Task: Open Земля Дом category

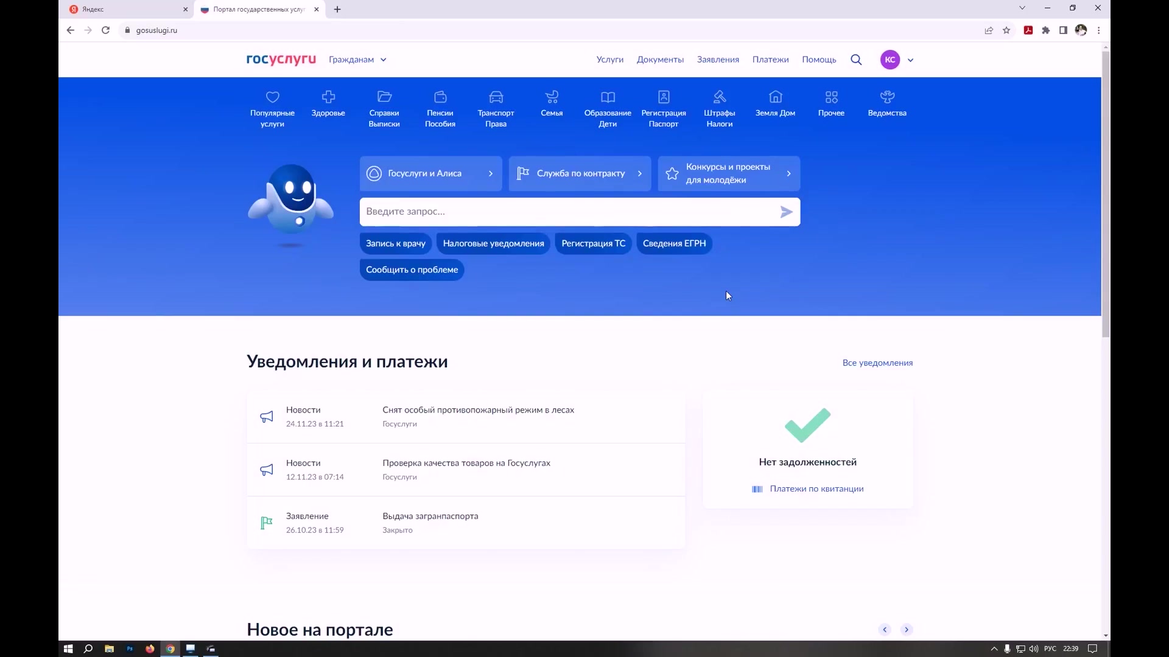Action: 775,103
